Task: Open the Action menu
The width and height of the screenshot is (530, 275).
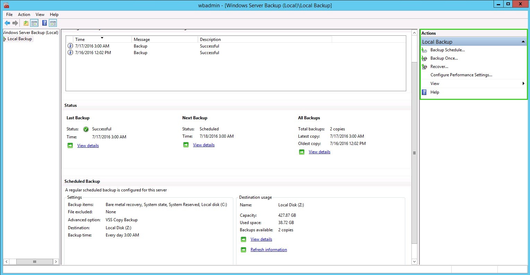Action: coord(24,15)
